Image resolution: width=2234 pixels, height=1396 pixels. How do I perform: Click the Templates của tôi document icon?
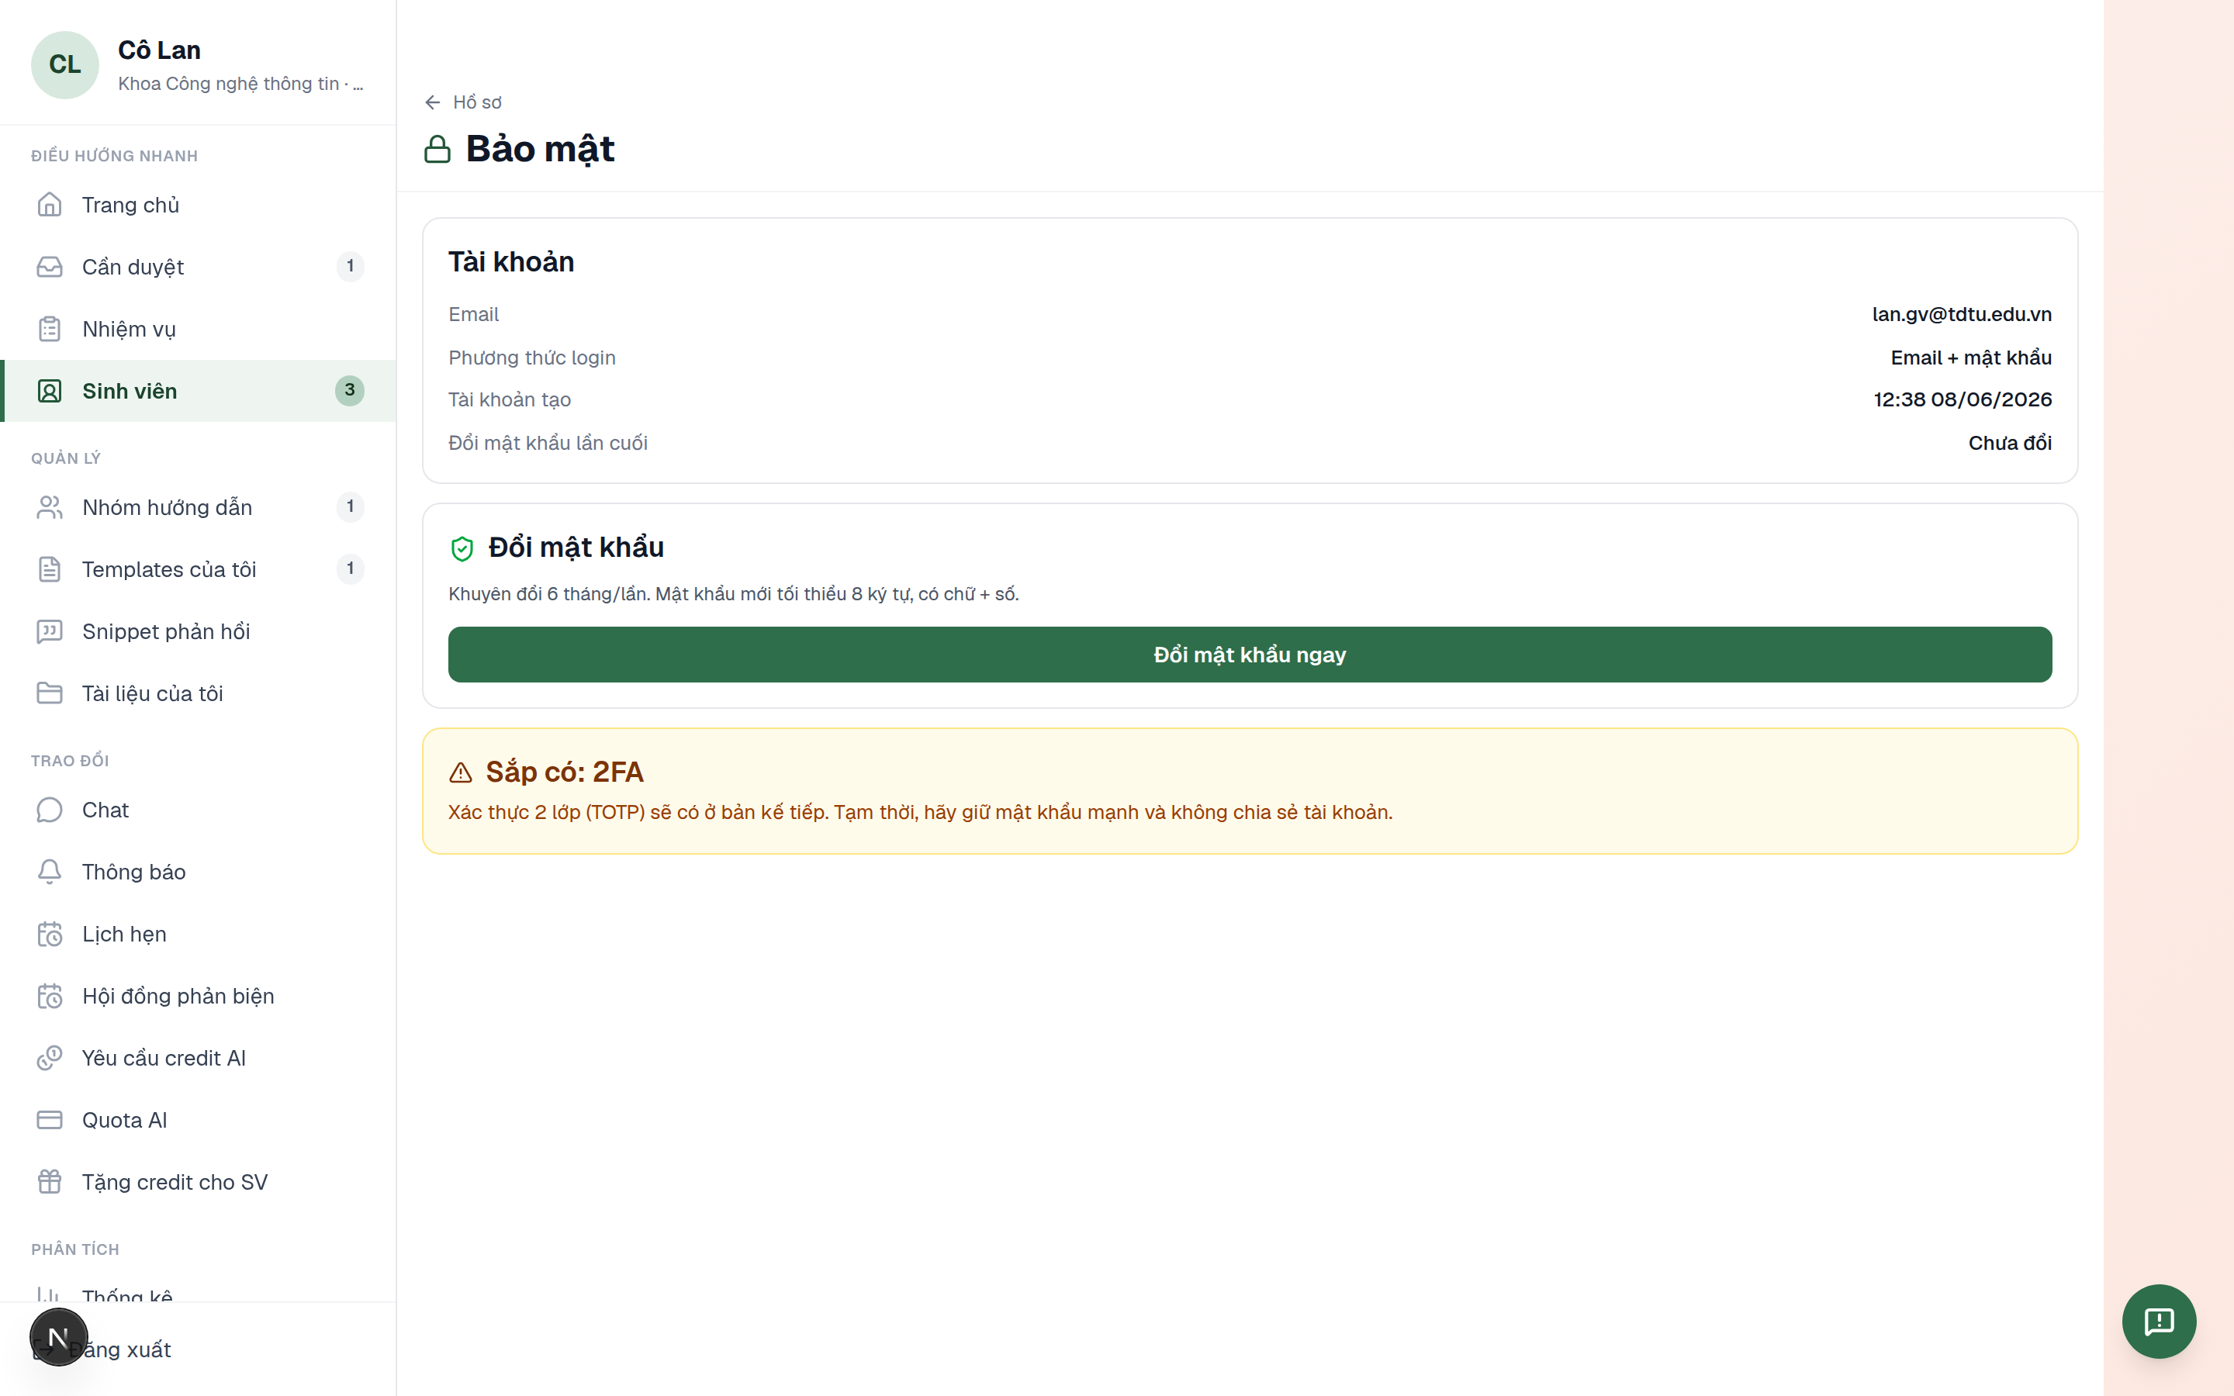[x=50, y=568]
